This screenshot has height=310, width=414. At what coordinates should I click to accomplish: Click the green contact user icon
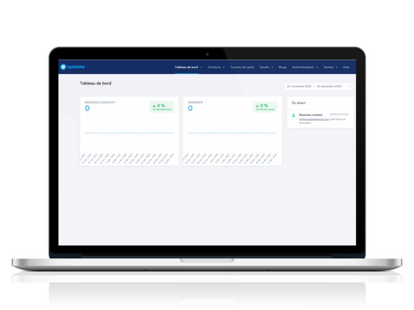coord(294,115)
